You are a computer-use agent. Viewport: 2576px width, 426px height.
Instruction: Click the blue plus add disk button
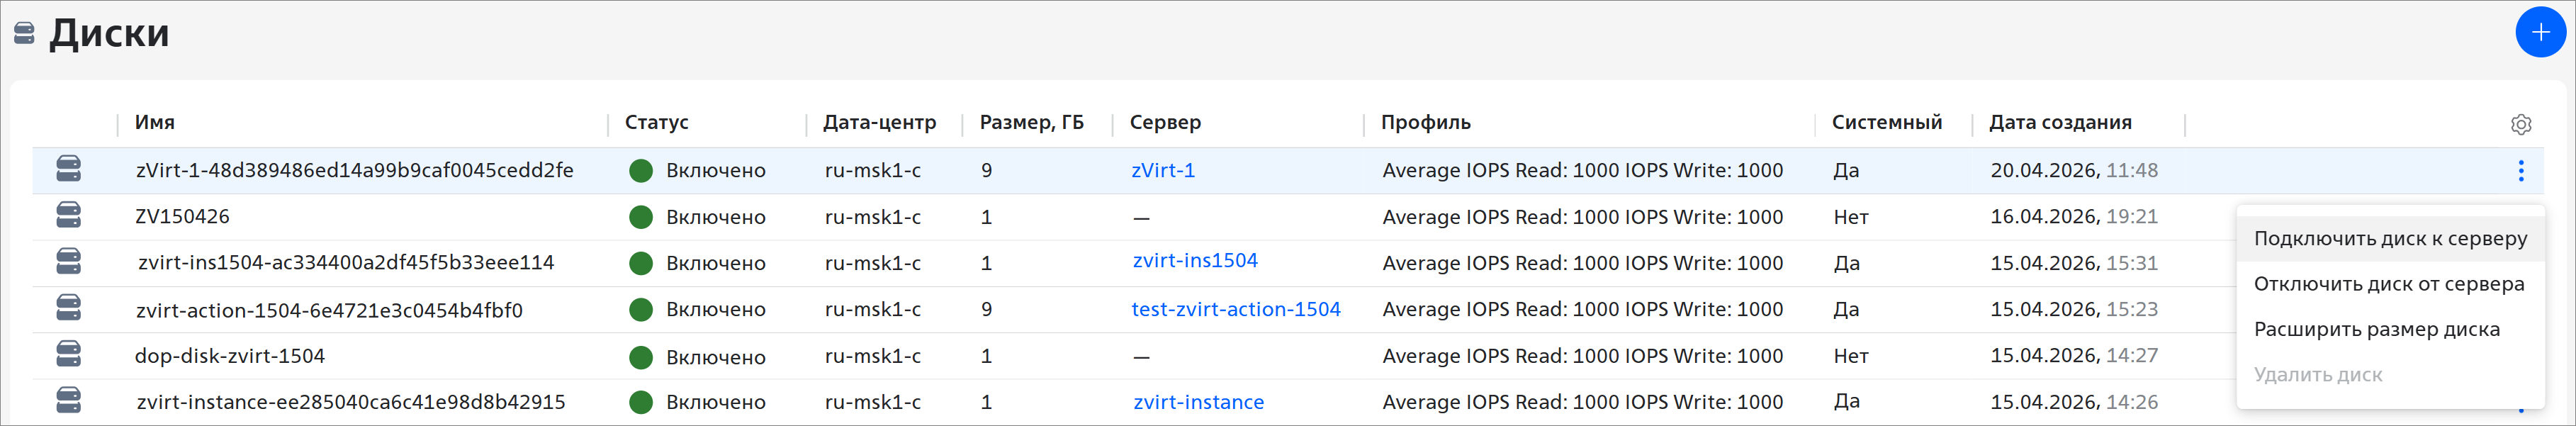2539,32
